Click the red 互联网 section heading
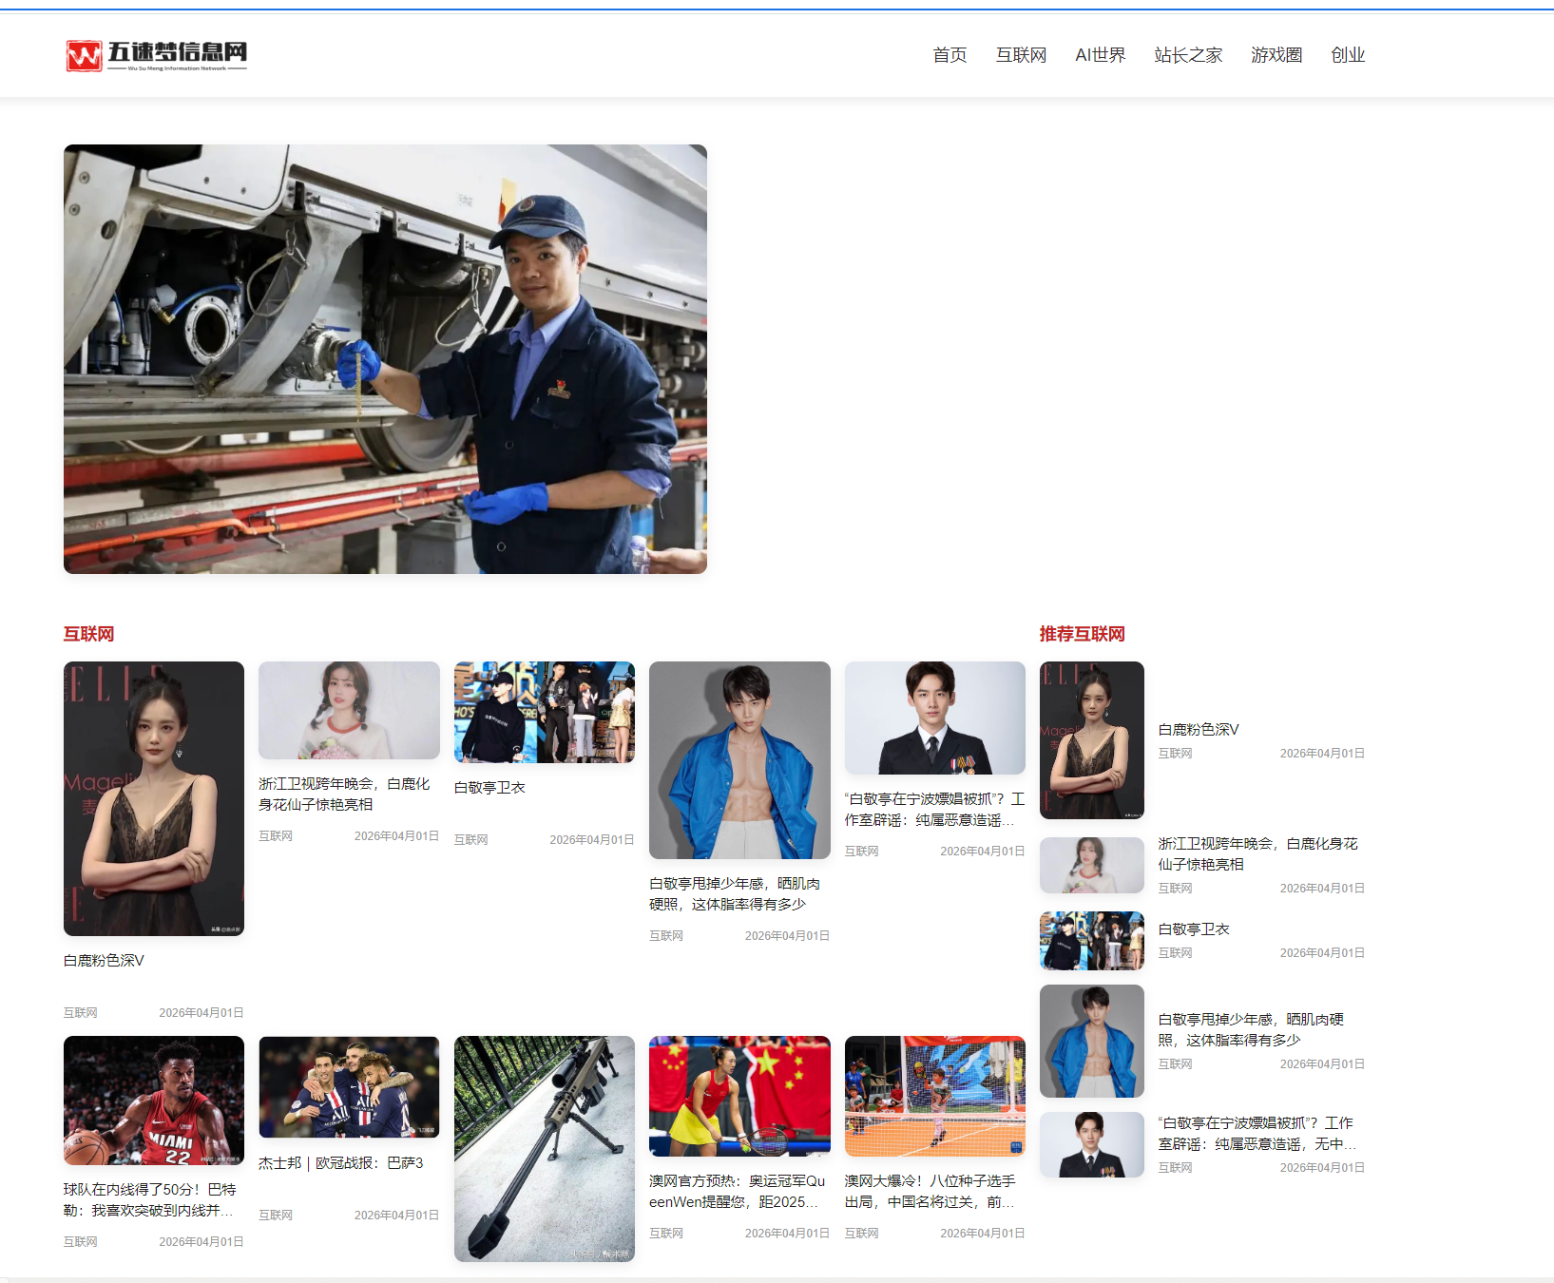1554x1283 pixels. coord(88,634)
